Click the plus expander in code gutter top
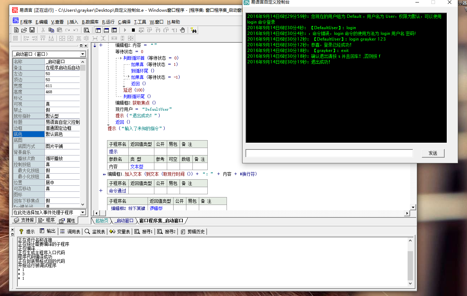The image size is (467, 296). click(101, 45)
